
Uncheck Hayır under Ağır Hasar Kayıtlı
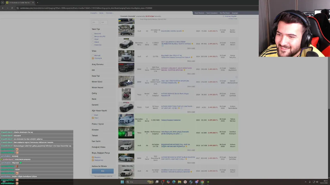tap(93, 118)
